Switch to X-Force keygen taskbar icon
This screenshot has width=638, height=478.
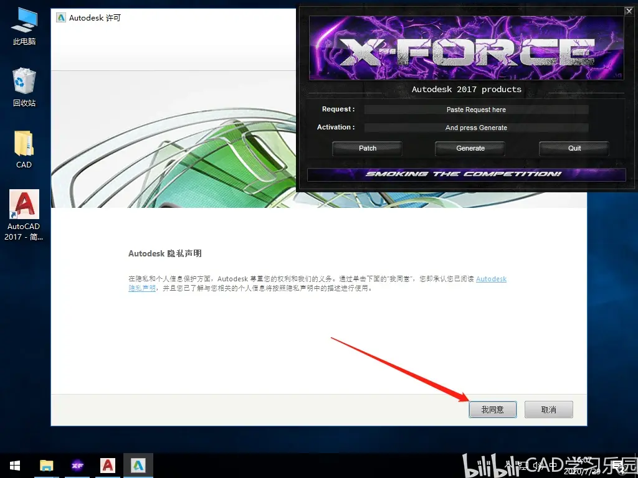click(x=77, y=466)
